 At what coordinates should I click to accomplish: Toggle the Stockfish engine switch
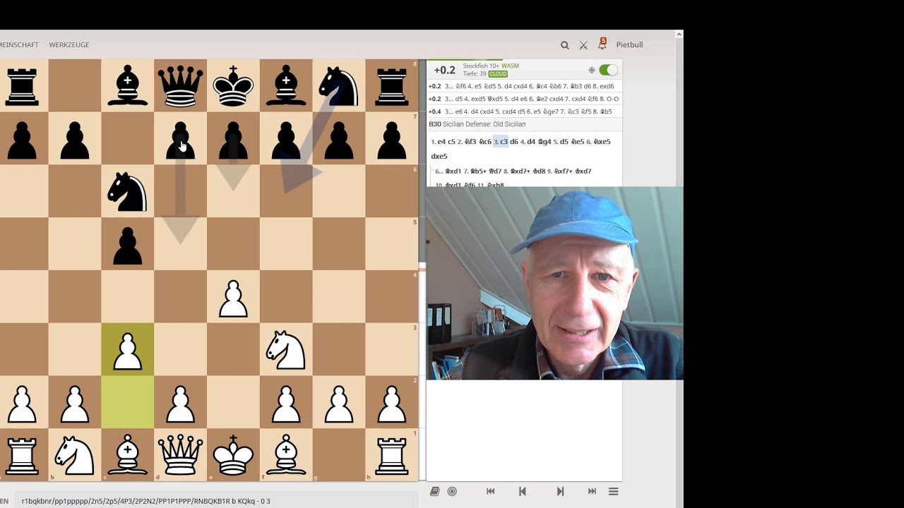click(x=608, y=70)
